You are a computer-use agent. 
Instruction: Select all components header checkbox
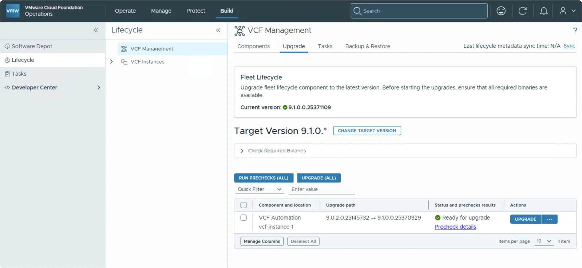tap(244, 205)
